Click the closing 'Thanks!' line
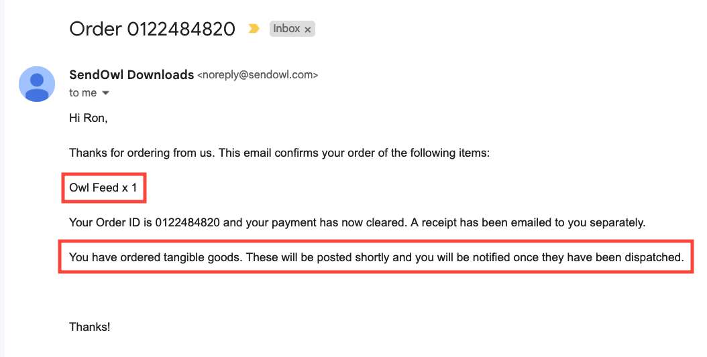Viewport: 707px width, 357px height. click(x=90, y=327)
